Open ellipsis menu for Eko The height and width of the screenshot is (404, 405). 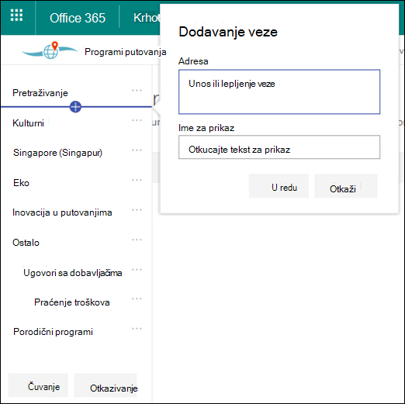(x=137, y=180)
